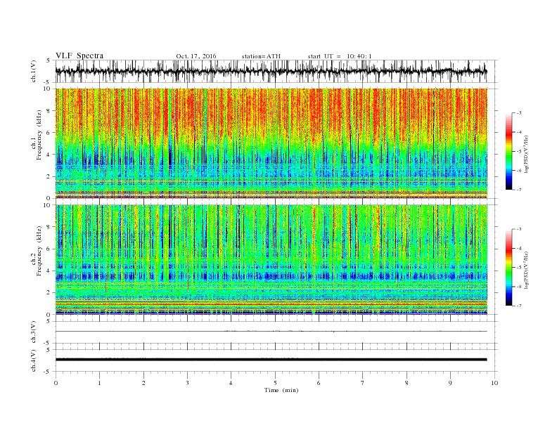Click inside the ch.1 spectrogram panel
The height and width of the screenshot is (430, 557).
coord(271,143)
